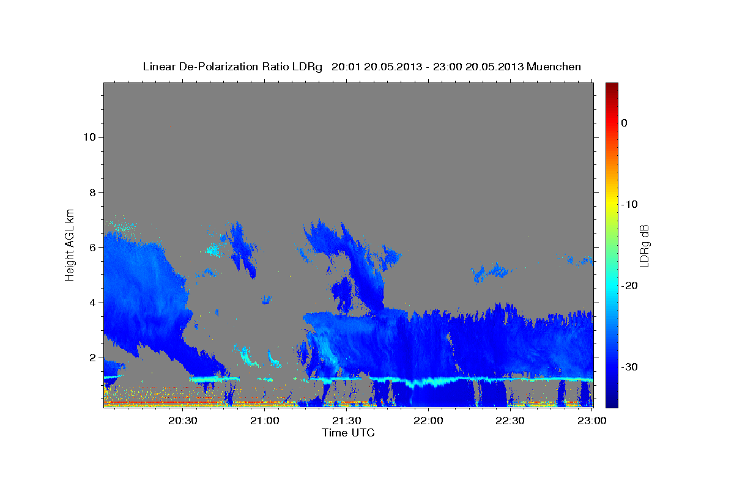Click the 20:30 time tick label
The height and width of the screenshot is (489, 734).
[183, 421]
